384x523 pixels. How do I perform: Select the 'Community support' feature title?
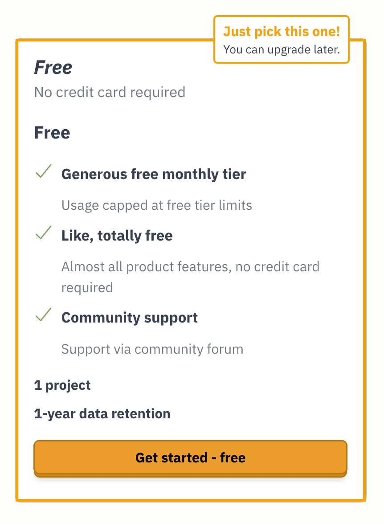[130, 318]
